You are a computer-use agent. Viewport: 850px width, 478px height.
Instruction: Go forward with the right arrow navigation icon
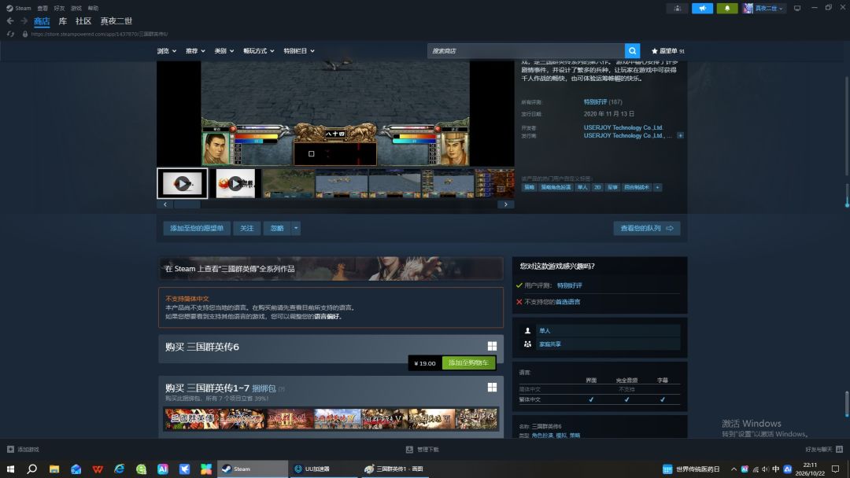(24, 21)
